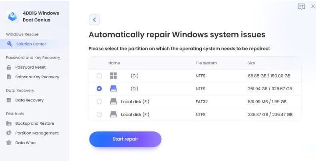The width and height of the screenshot is (316, 161).
Task: Choose Local disk (E:) radio button
Action: click(x=99, y=101)
